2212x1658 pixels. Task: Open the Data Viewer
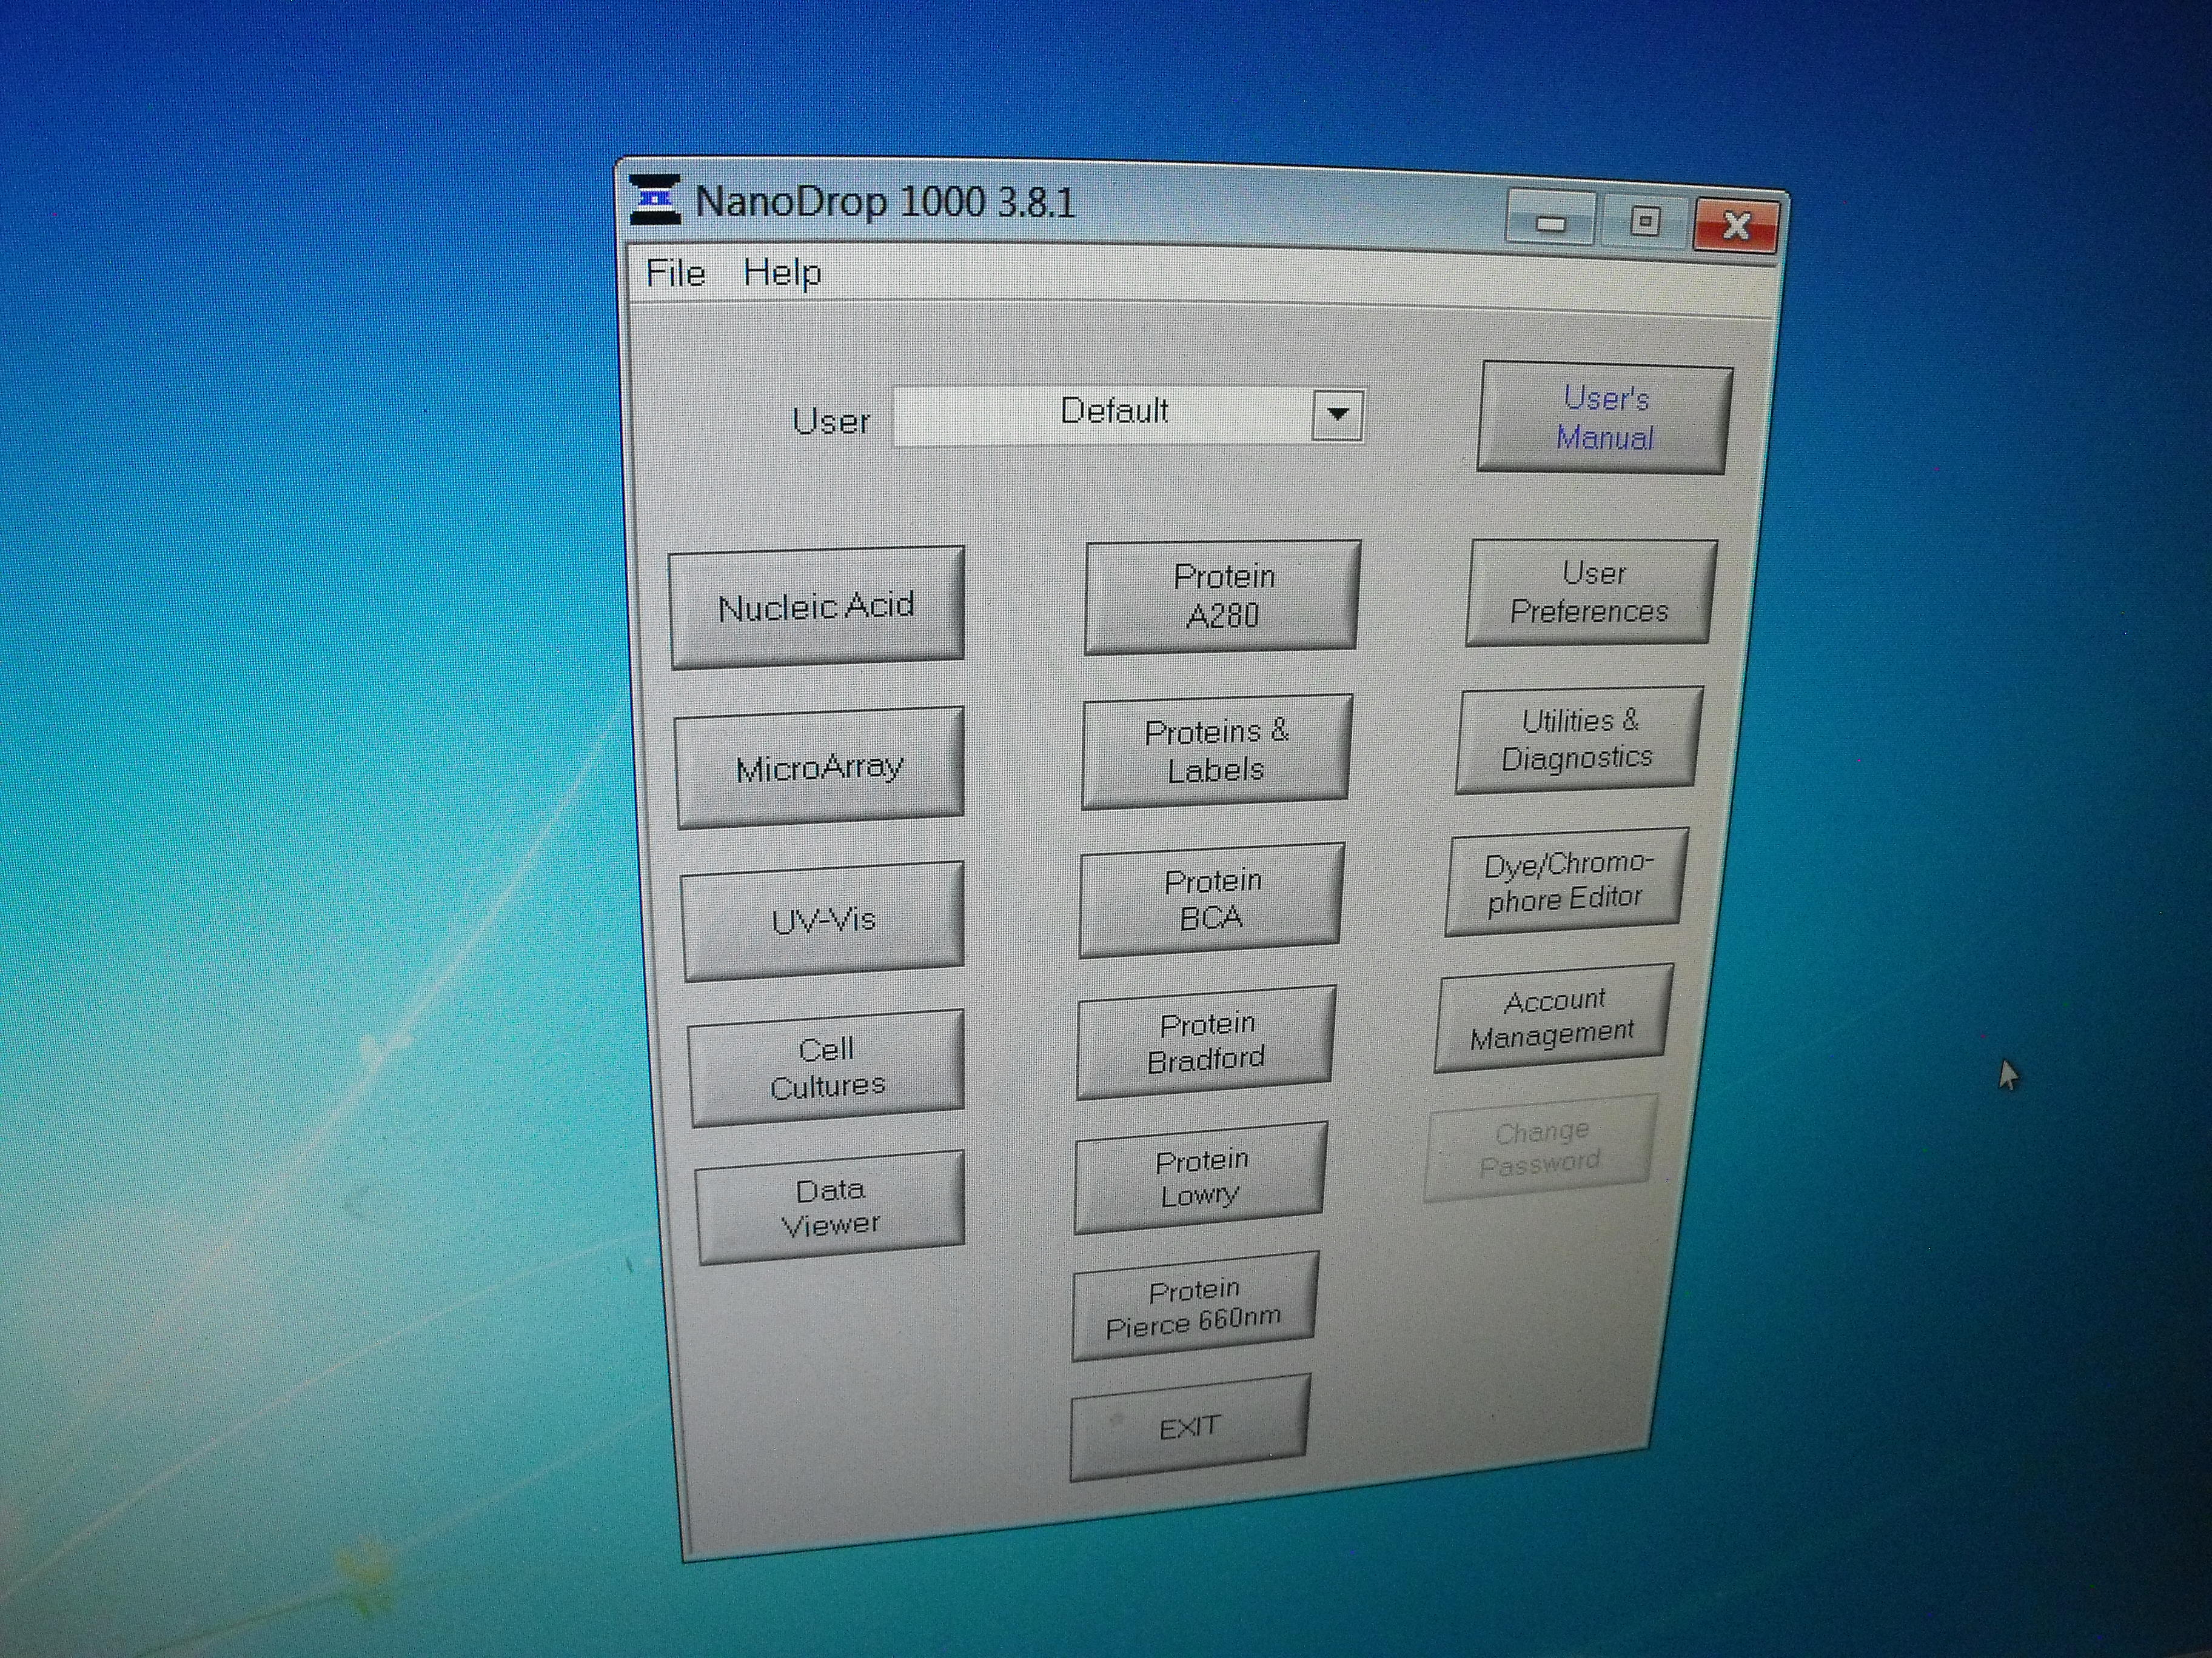pyautogui.click(x=830, y=1207)
